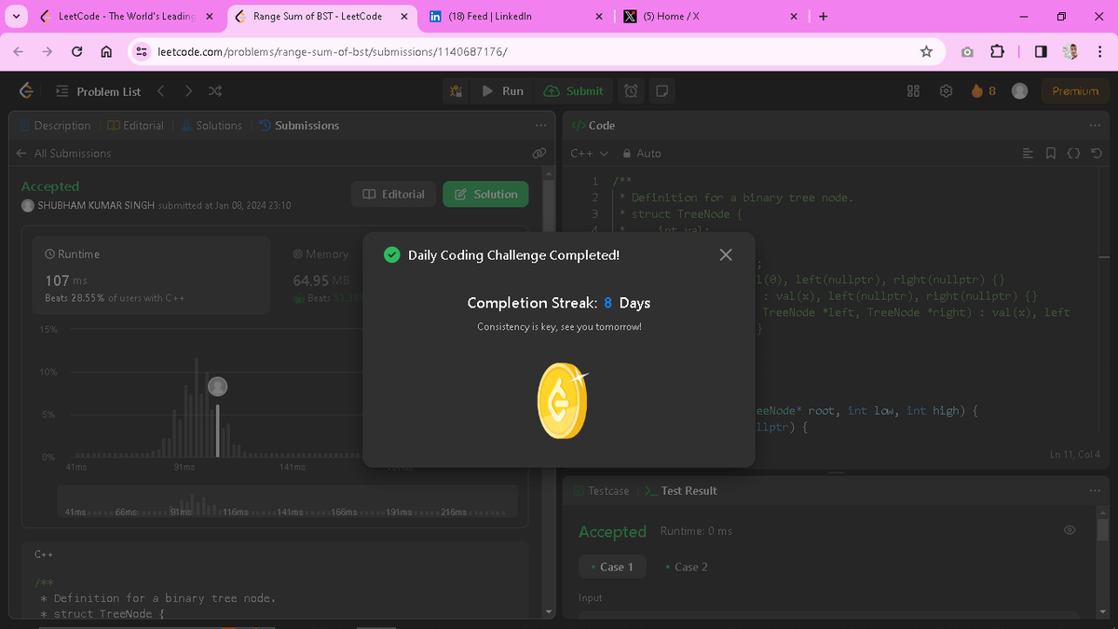Switch to the Solutions tab
This screenshot has width=1118, height=629.
tap(211, 126)
